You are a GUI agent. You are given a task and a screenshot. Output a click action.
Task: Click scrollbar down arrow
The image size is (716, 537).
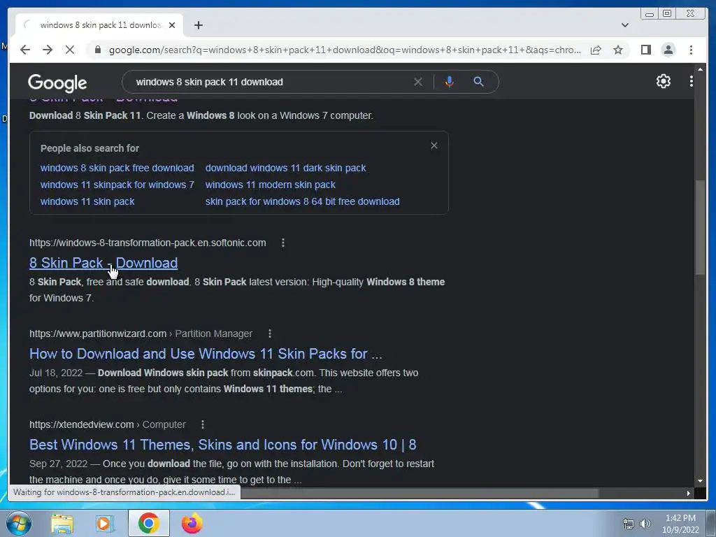700,481
